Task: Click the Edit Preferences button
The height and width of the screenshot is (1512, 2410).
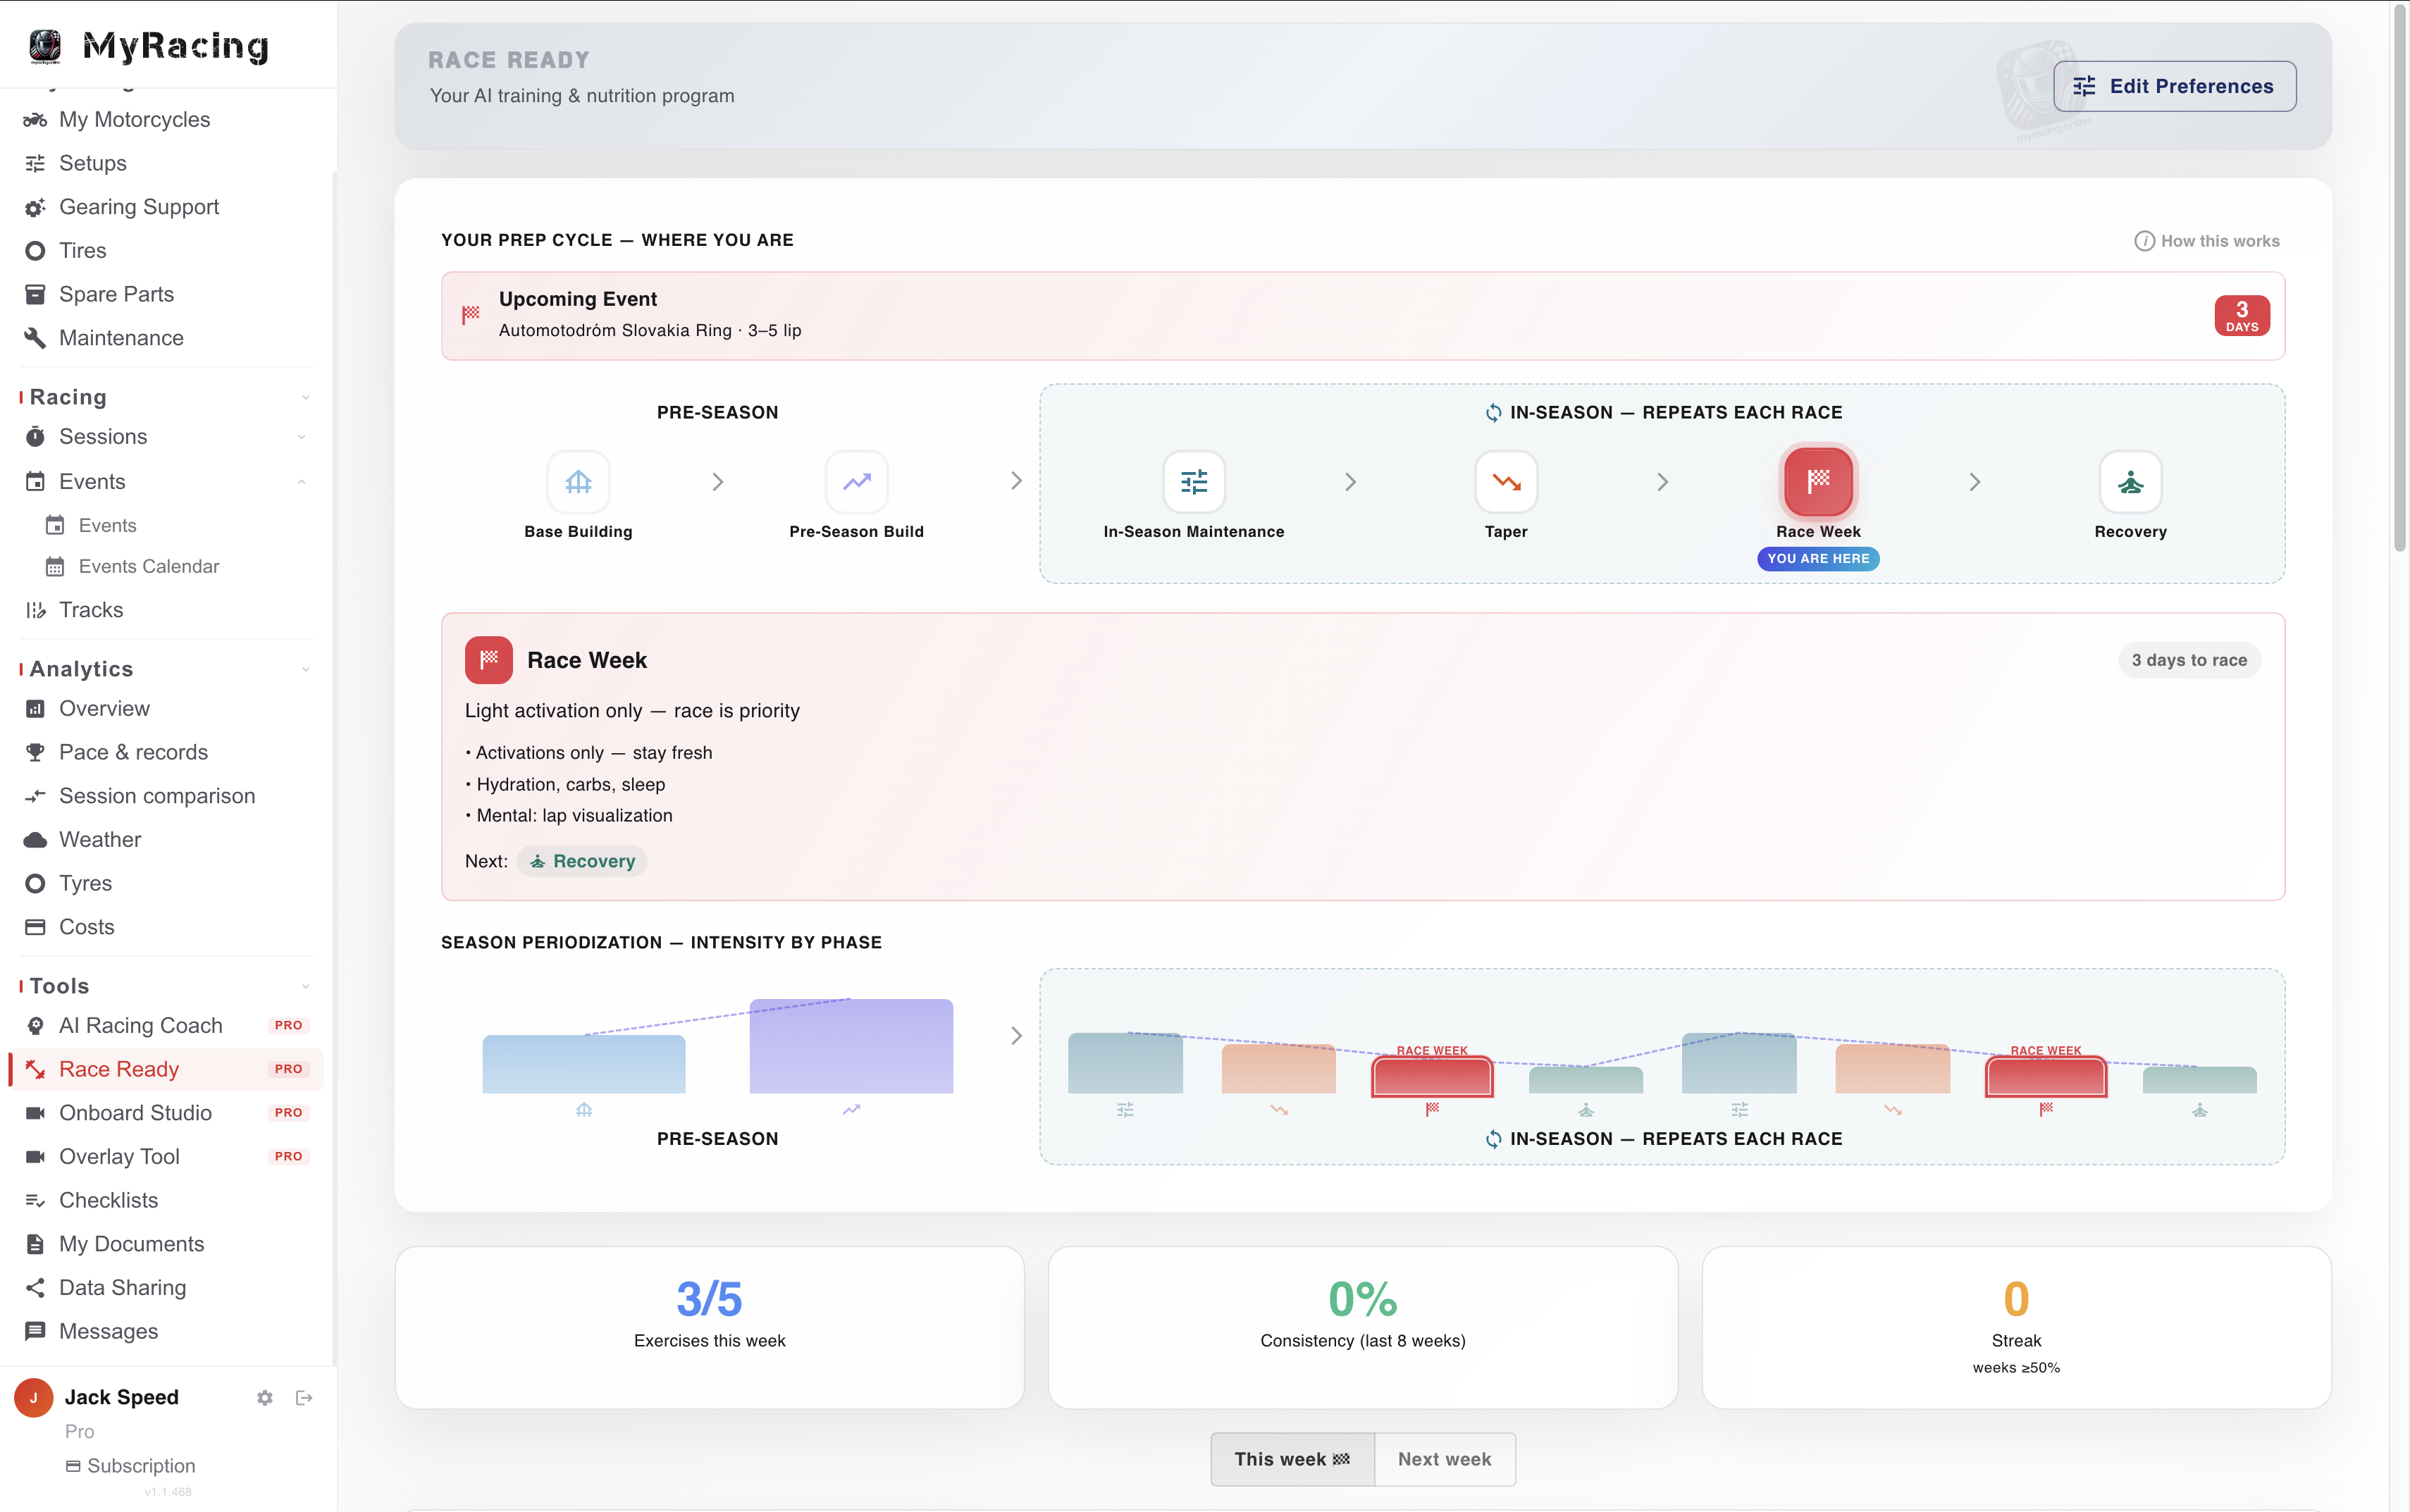Action: 2174,86
